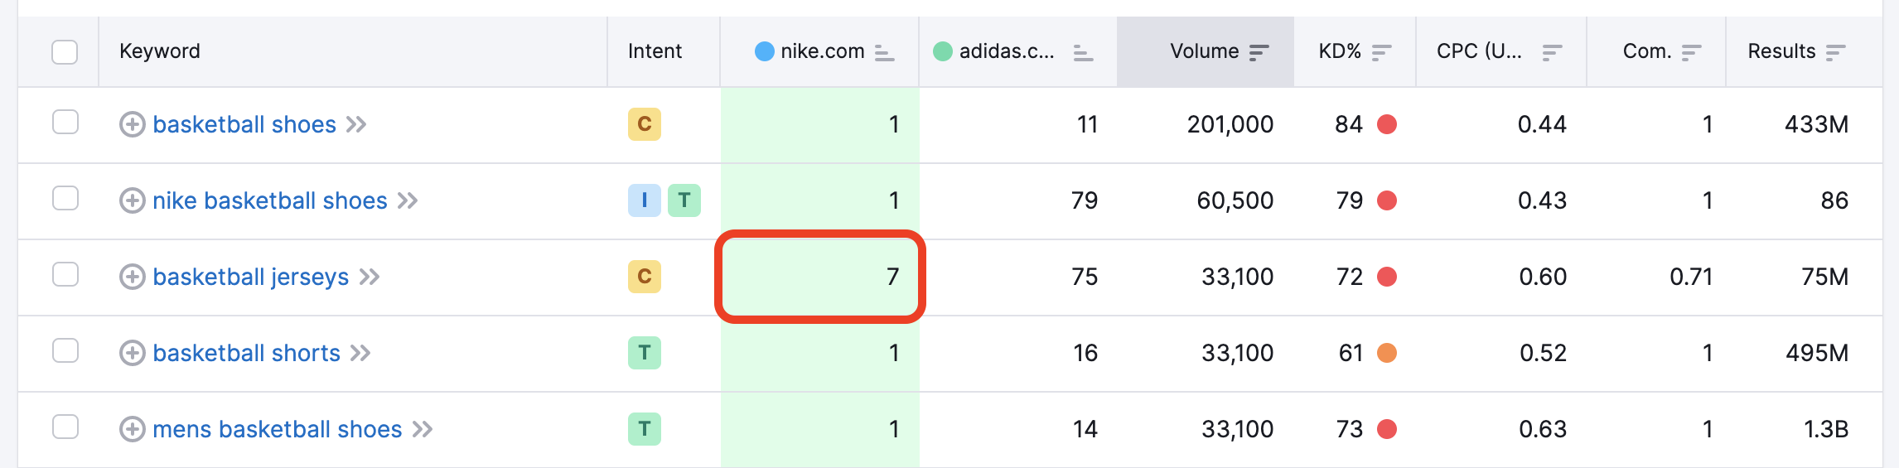Screen dimensions: 1899x468
Task: Click plus icon beside basketball jerseys
Action: [132, 277]
